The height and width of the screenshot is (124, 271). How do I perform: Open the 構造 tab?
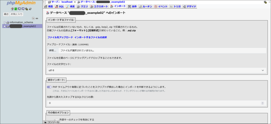[x=49, y=7]
